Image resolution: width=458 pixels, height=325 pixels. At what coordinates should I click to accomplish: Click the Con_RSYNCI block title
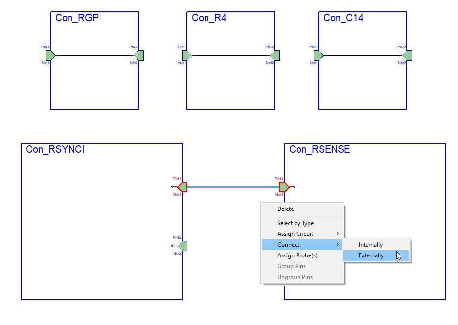[55, 149]
